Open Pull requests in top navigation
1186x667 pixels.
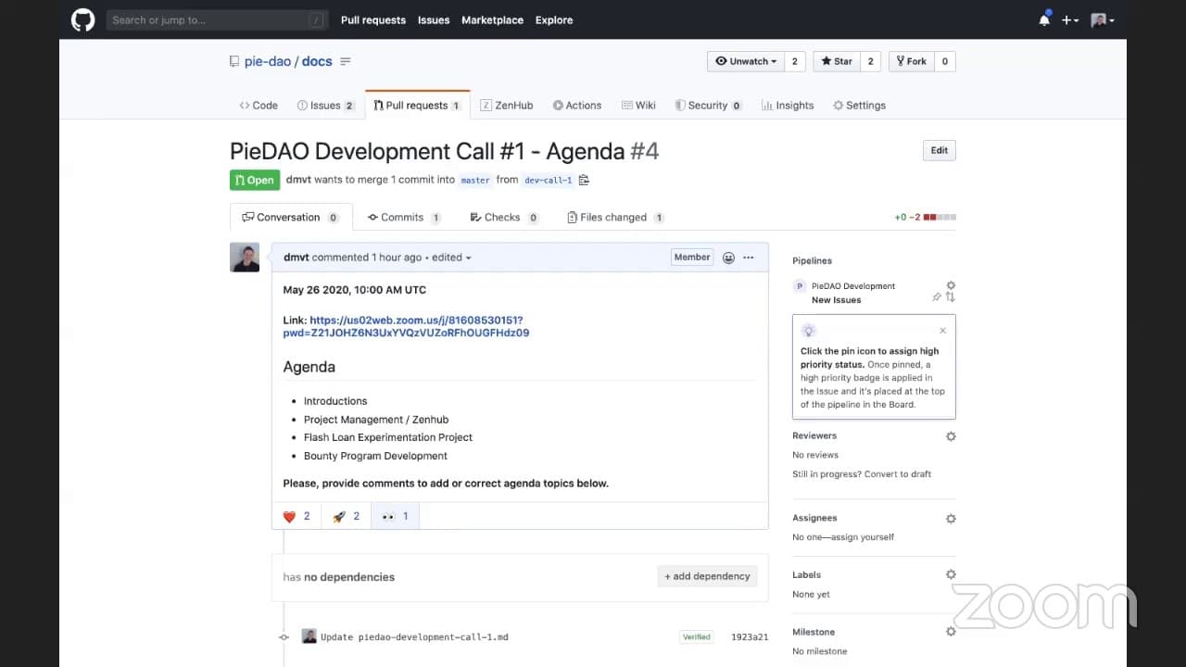click(373, 19)
